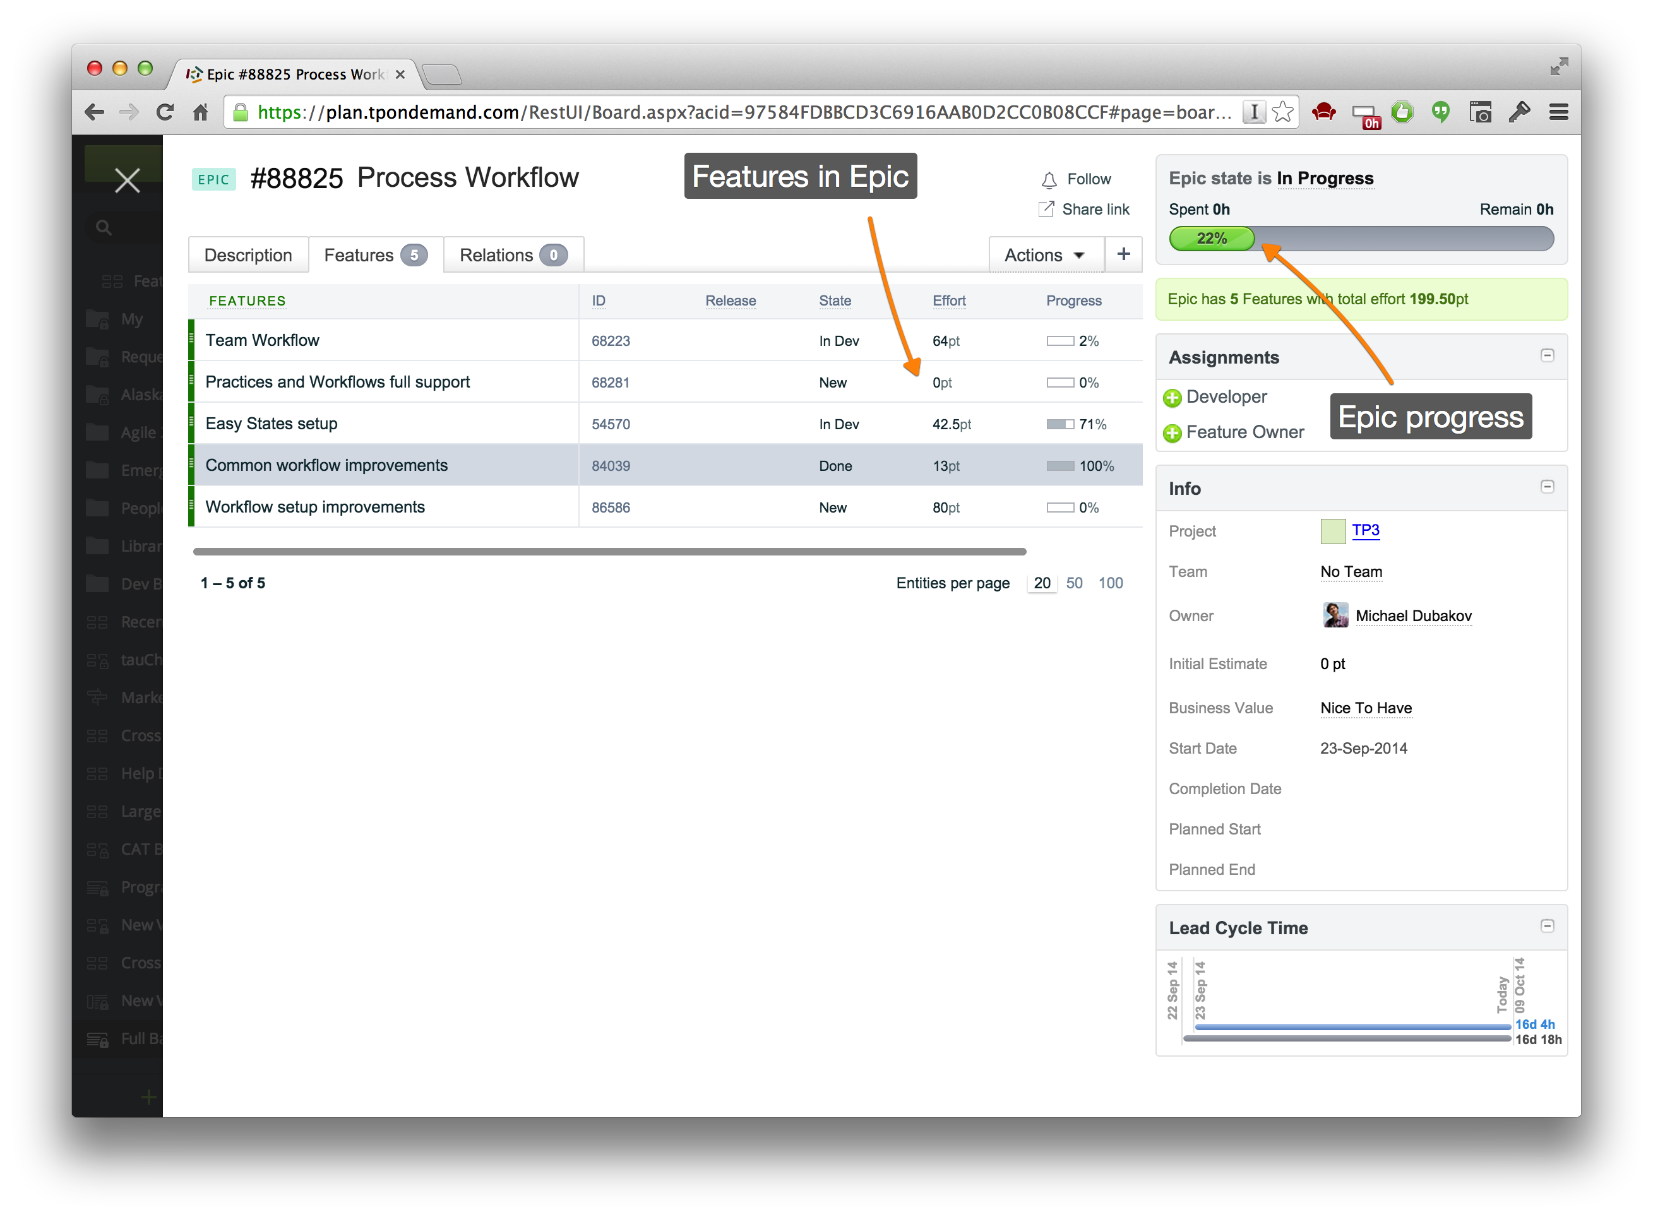
Task: Add a Feature Owner using the green plus icon
Action: [1173, 432]
